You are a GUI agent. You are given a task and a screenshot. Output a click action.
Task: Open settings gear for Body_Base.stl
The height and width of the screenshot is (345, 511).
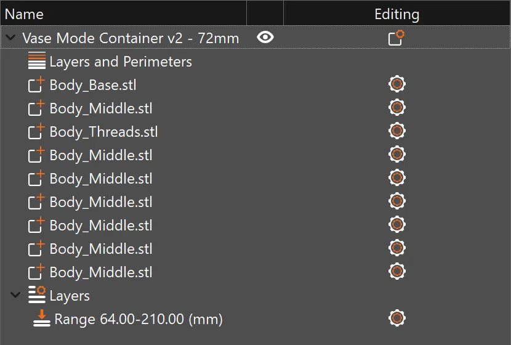(x=397, y=84)
